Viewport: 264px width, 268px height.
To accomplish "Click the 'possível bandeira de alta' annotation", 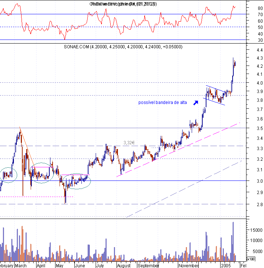I will point(162,103).
